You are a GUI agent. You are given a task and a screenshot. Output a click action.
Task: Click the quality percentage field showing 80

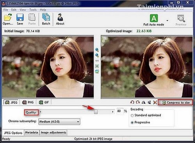[x=120, y=111]
